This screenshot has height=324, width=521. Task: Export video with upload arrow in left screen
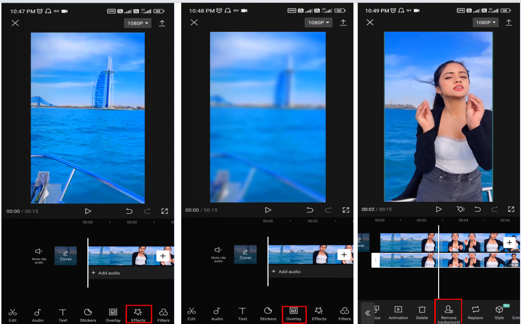162,23
